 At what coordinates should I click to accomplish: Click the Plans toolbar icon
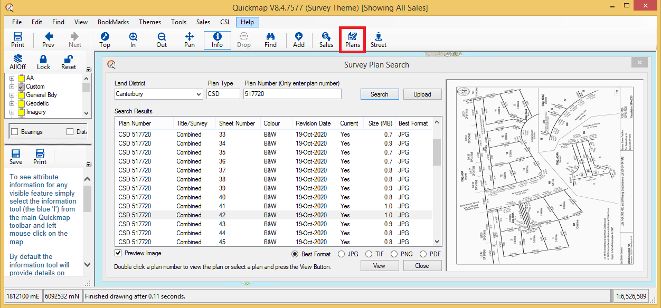[352, 40]
